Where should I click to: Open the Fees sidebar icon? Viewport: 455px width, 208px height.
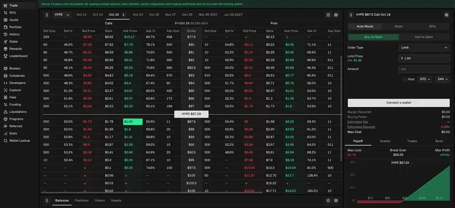tap(5, 97)
